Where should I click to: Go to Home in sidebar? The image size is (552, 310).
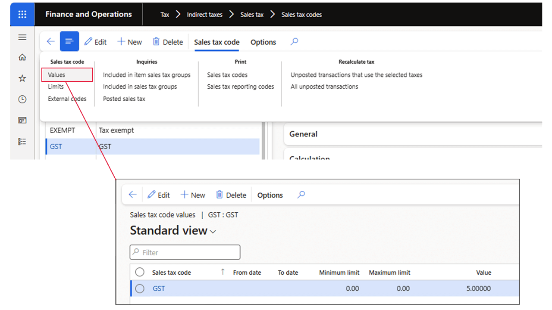click(22, 57)
